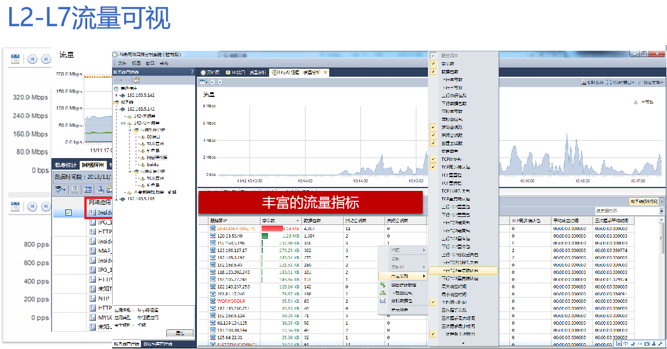Click the button below the tree's details pane
Viewport: 667px width, 349px height.
click(x=179, y=333)
